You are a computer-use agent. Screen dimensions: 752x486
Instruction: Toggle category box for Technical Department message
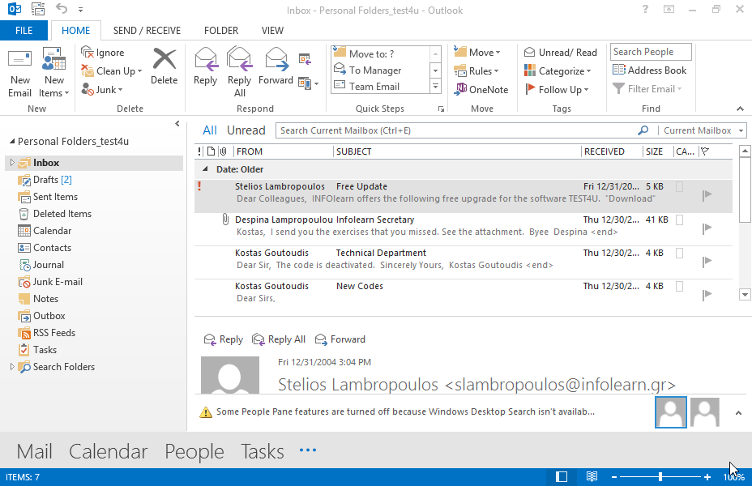coord(680,253)
